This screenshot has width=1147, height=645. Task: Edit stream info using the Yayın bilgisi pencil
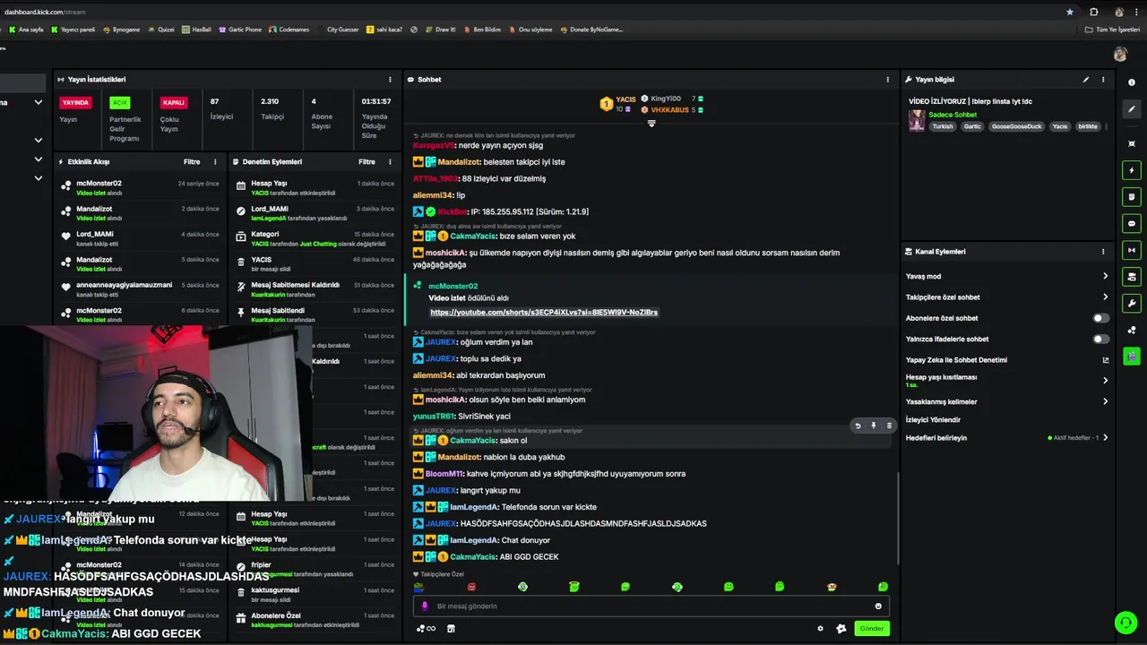coord(1086,80)
